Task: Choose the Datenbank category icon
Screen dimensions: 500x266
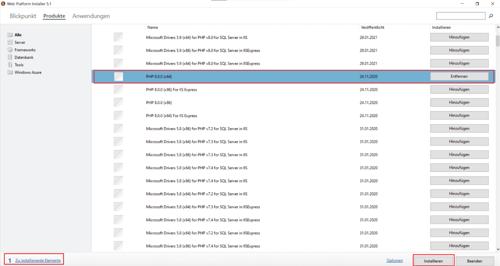Action: [x=10, y=57]
